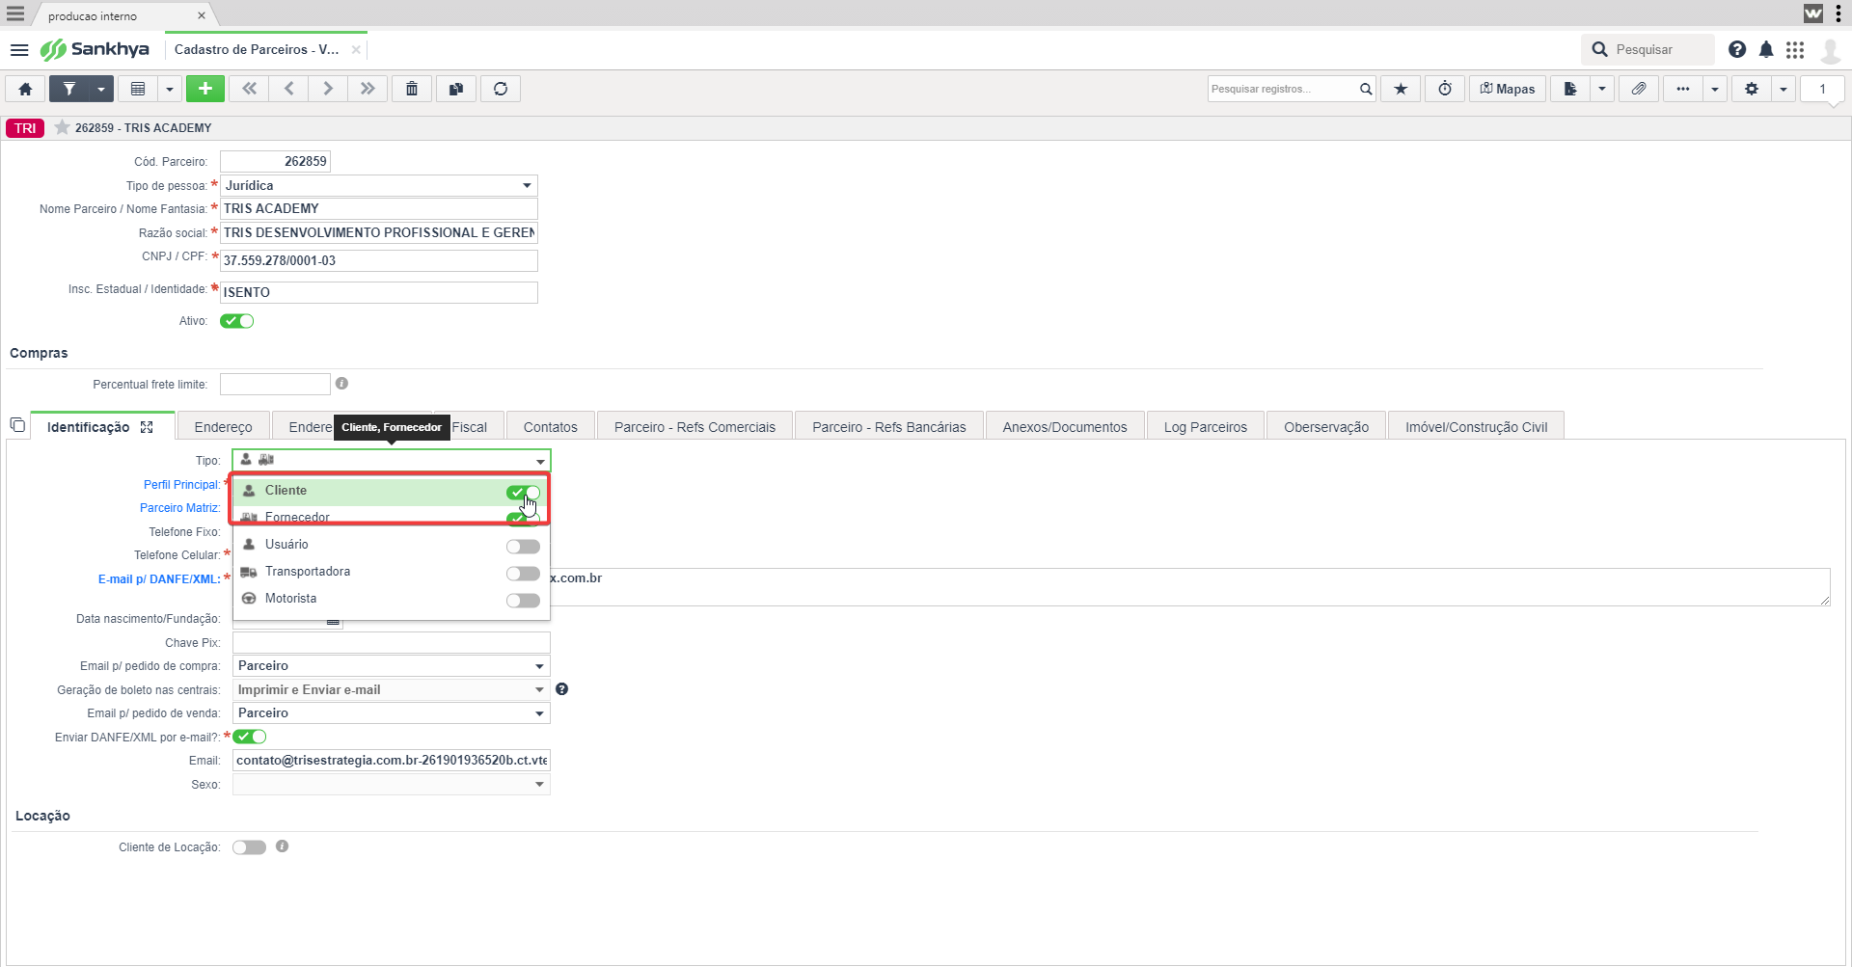Go to next record
Screen dimensions: 1852x967
point(329,89)
